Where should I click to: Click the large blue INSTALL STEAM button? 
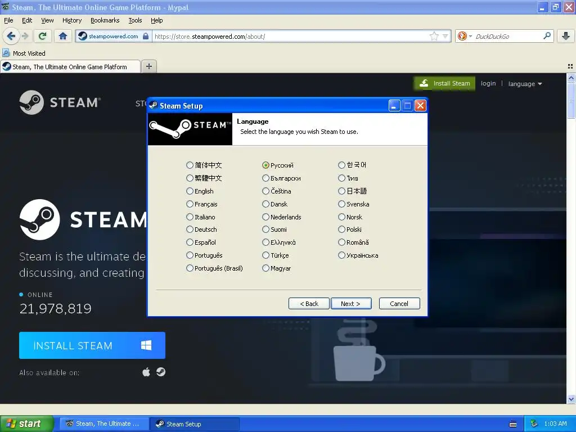pyautogui.click(x=92, y=345)
